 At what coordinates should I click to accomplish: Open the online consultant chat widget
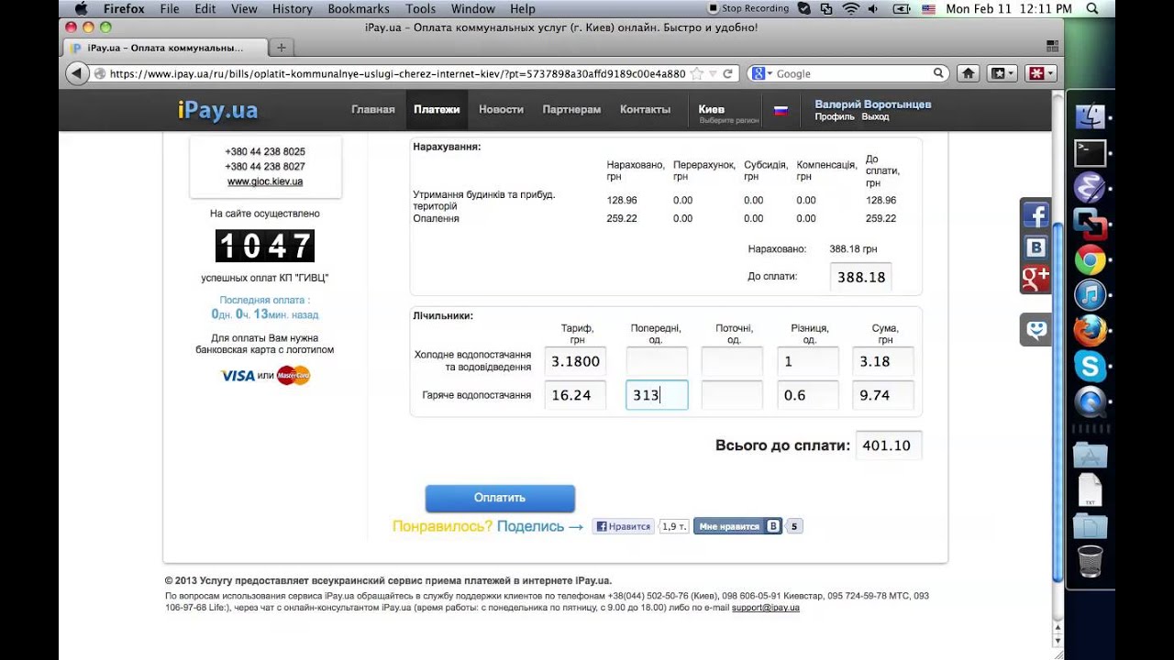pyautogui.click(x=1036, y=330)
